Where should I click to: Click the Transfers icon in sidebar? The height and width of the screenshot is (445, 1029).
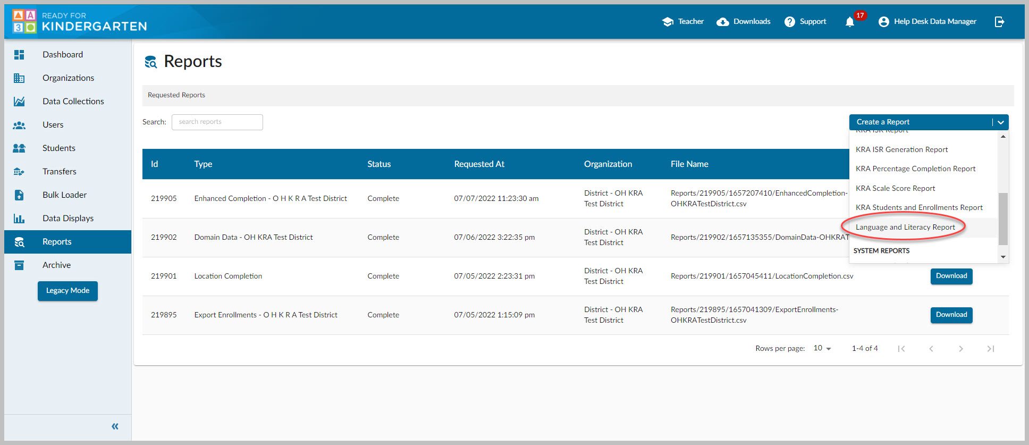[19, 171]
